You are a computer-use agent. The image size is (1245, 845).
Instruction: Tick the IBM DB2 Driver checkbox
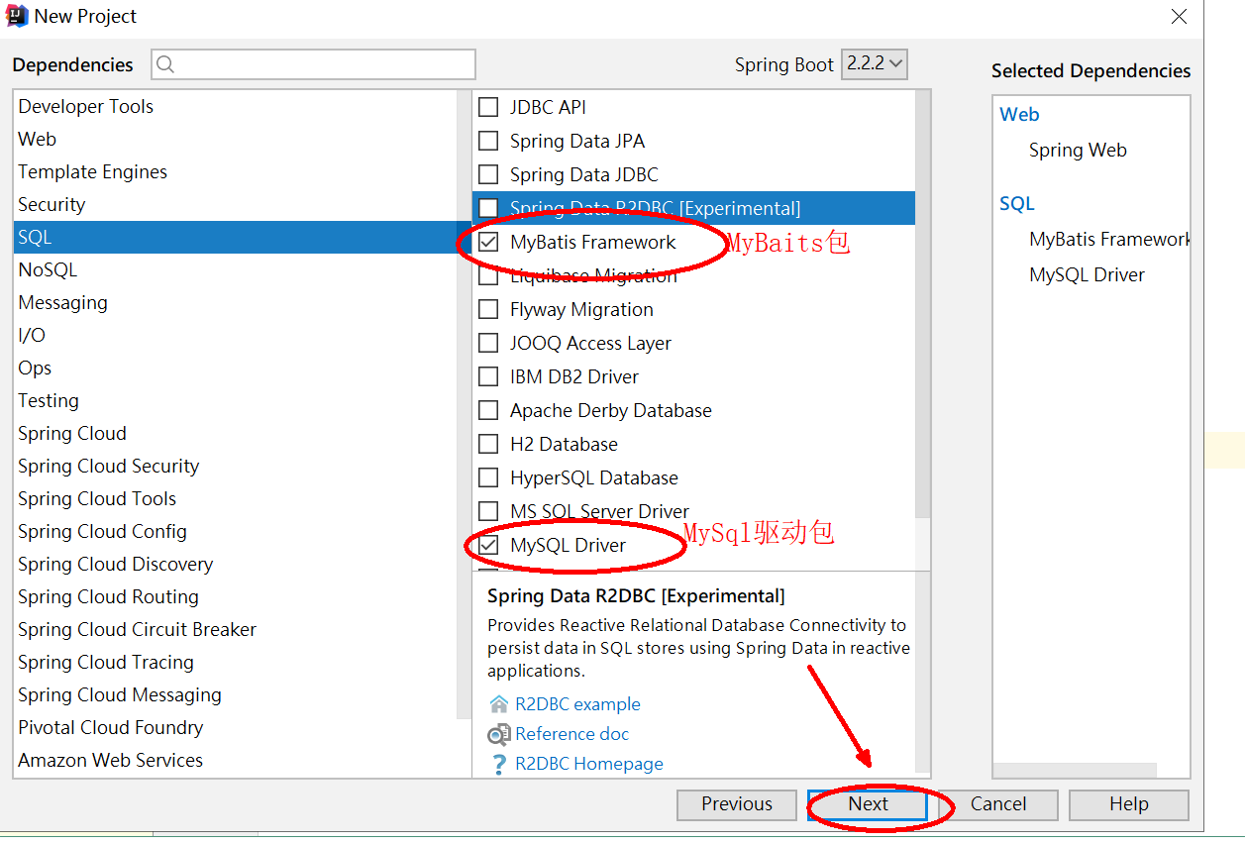[488, 376]
